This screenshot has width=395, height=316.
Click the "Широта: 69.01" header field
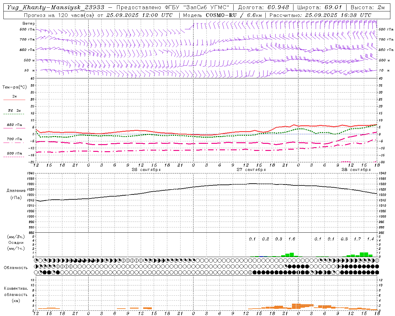coord(320,7)
